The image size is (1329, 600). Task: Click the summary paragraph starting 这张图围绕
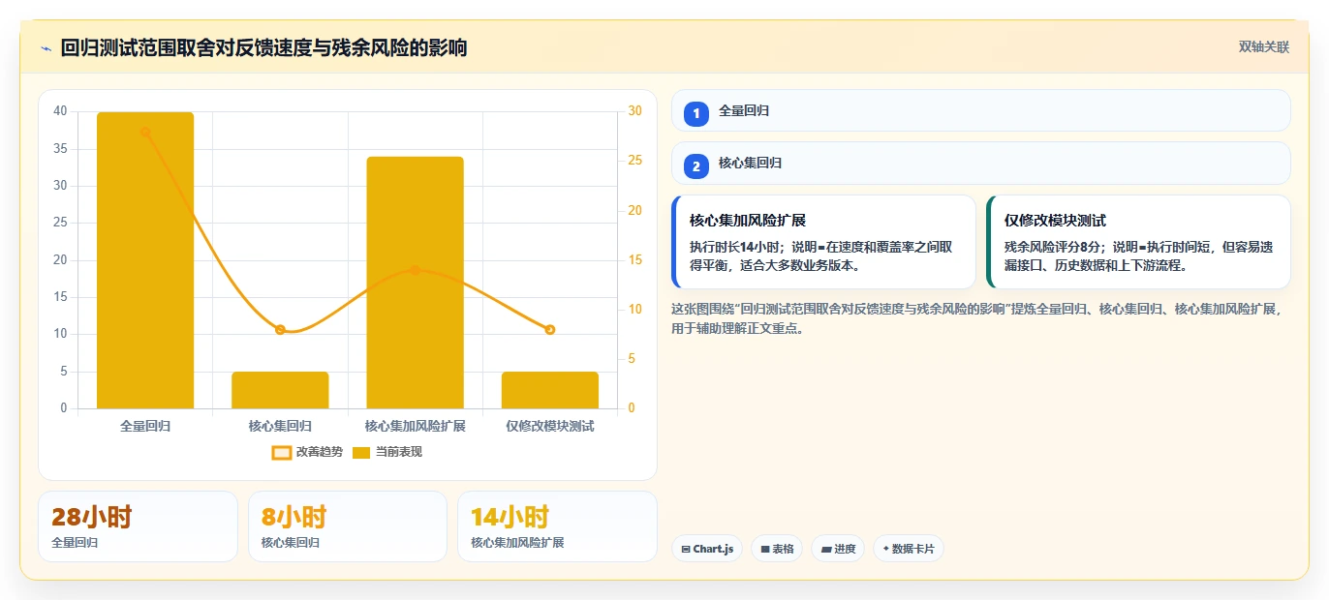tap(978, 318)
